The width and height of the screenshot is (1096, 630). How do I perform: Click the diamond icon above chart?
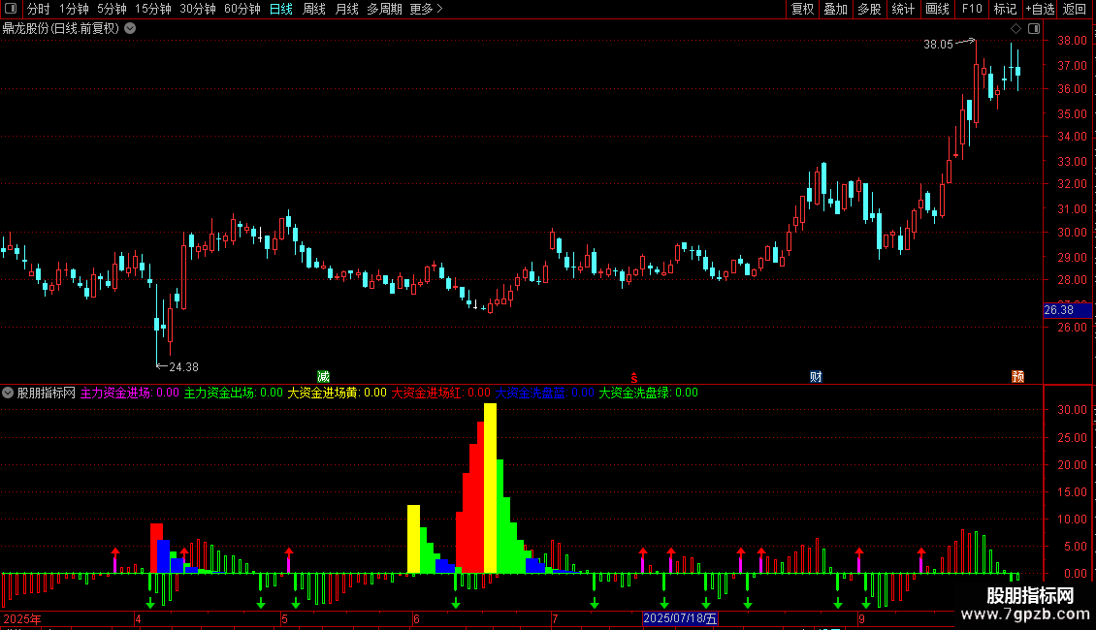pyautogui.click(x=1015, y=29)
